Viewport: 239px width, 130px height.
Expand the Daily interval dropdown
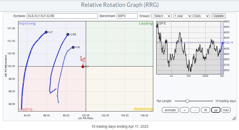[201, 16]
